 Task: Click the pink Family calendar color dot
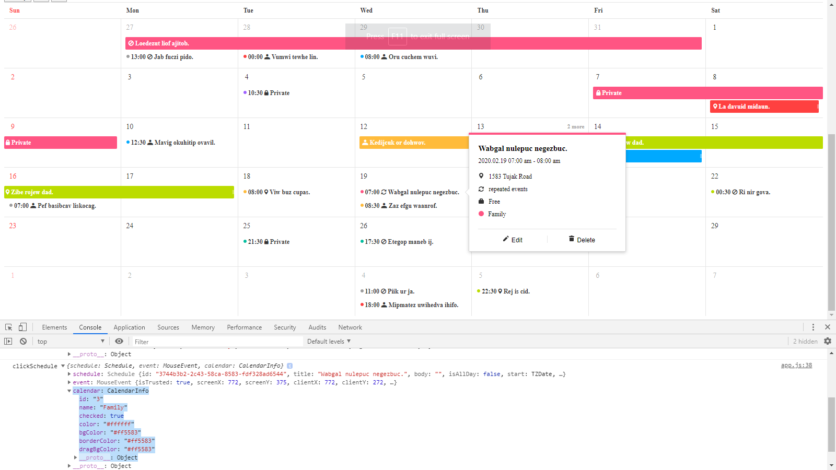481,214
